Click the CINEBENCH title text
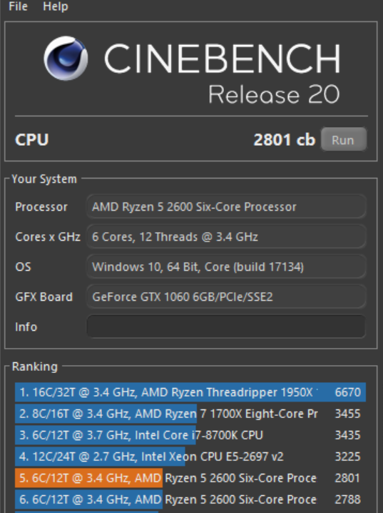Screen dimensions: 383x513 (x=223, y=59)
